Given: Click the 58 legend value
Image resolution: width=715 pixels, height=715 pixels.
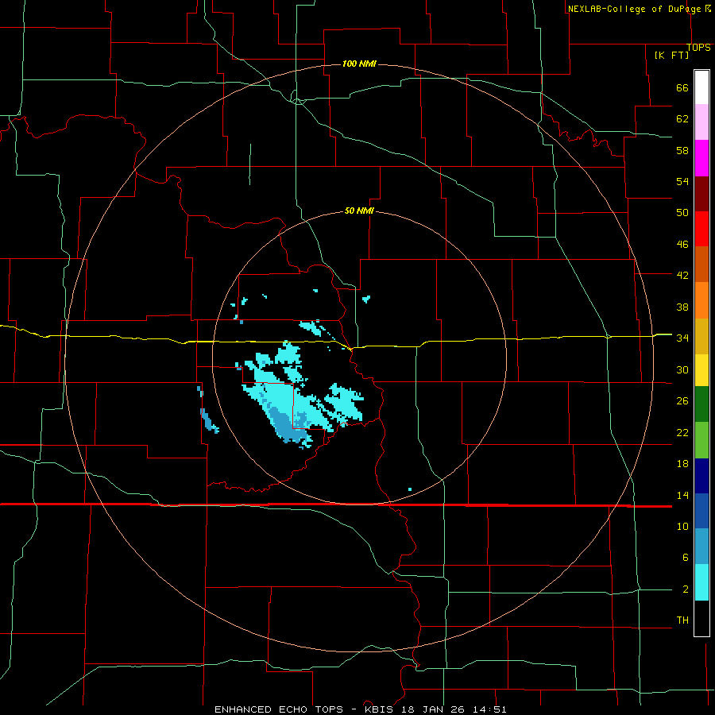Looking at the screenshot, I should (x=682, y=150).
